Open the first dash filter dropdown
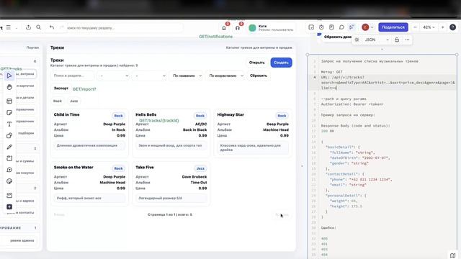461x259 pixels. coord(114,76)
